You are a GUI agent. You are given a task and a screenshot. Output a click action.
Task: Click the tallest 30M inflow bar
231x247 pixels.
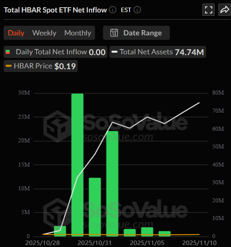[77, 165]
